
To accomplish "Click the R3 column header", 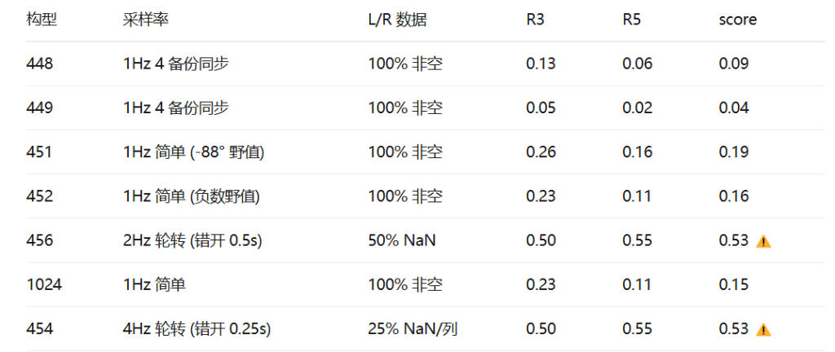I will (x=536, y=20).
